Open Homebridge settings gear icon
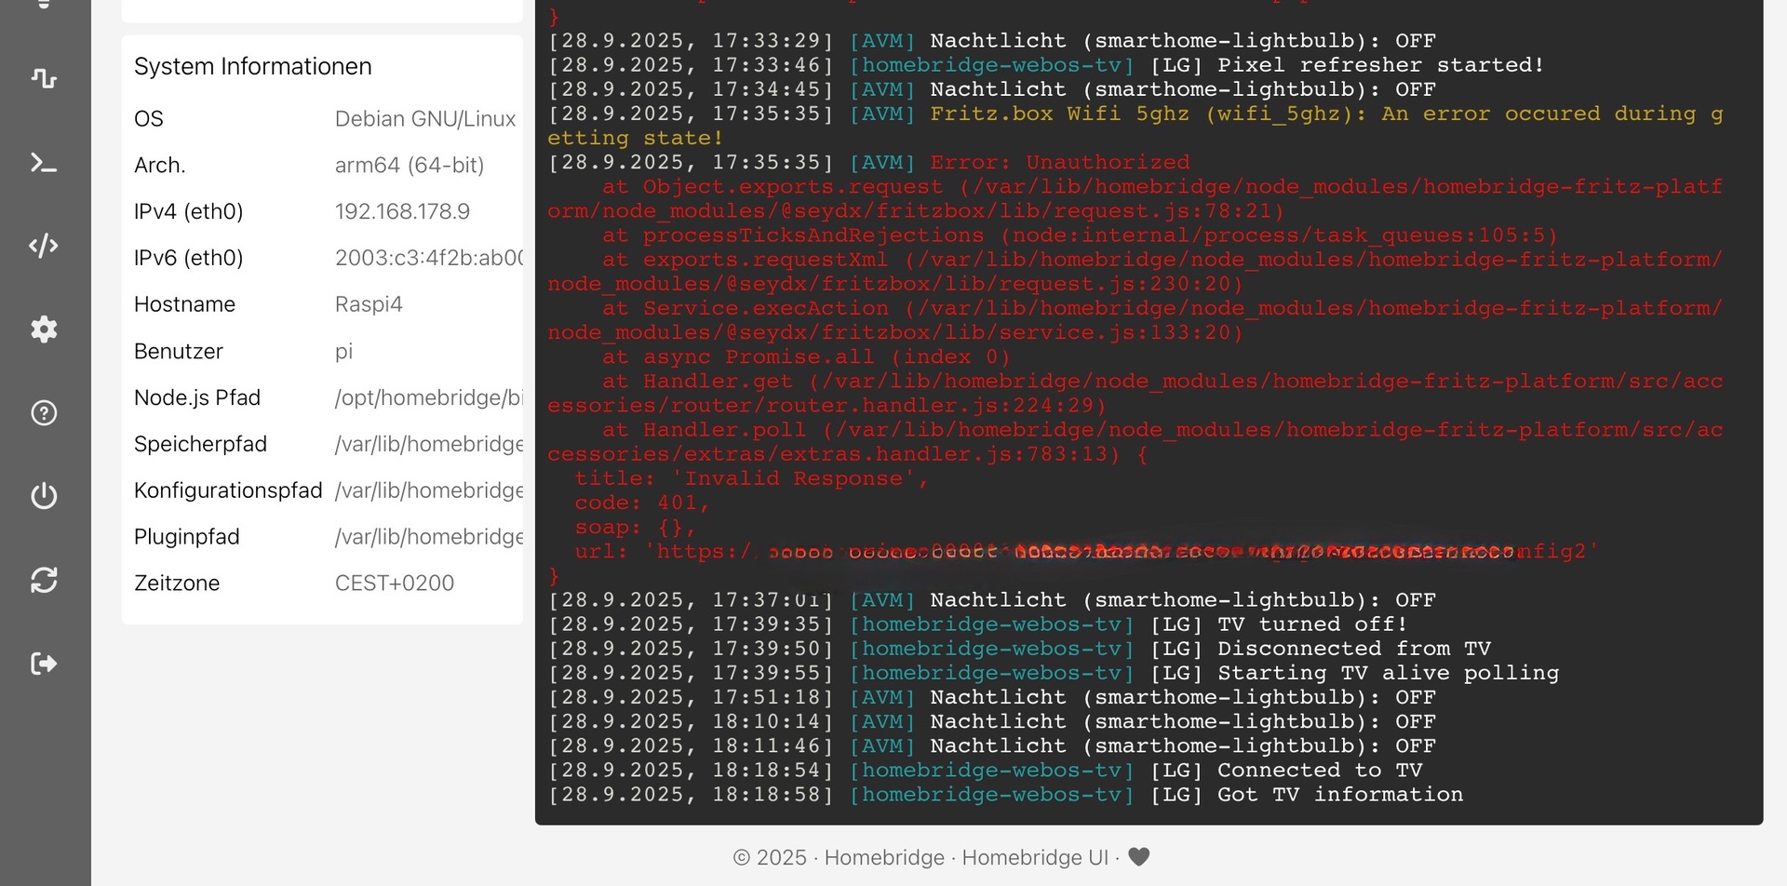Image resolution: width=1787 pixels, height=886 pixels. tap(44, 329)
